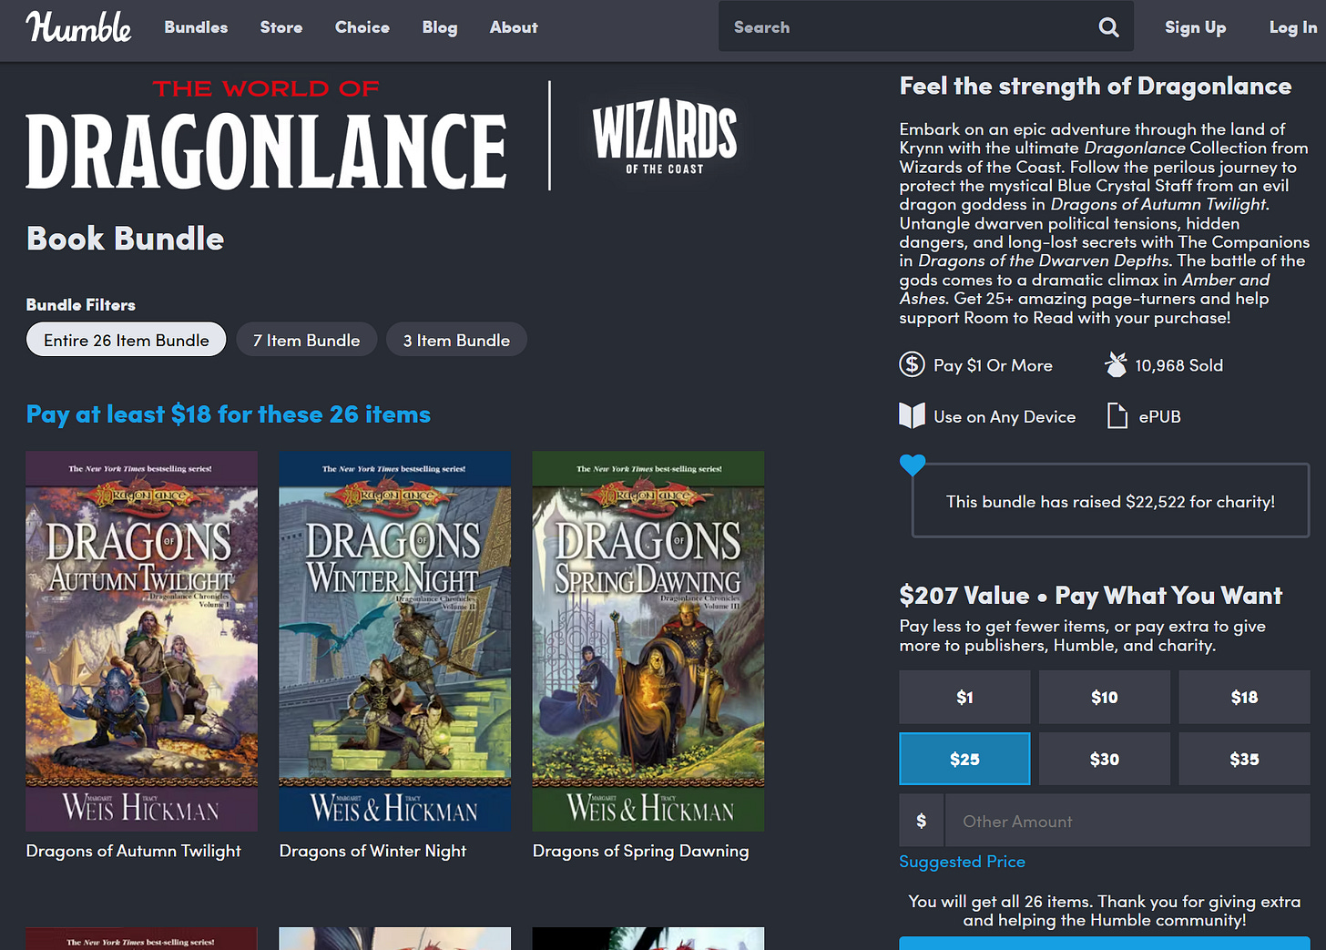
Task: Choose the $30 price option
Action: point(1105,759)
